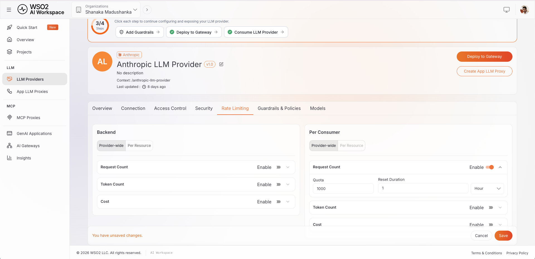Go to Overview in the sidebar
This screenshot has width=535, height=259.
(35, 40)
